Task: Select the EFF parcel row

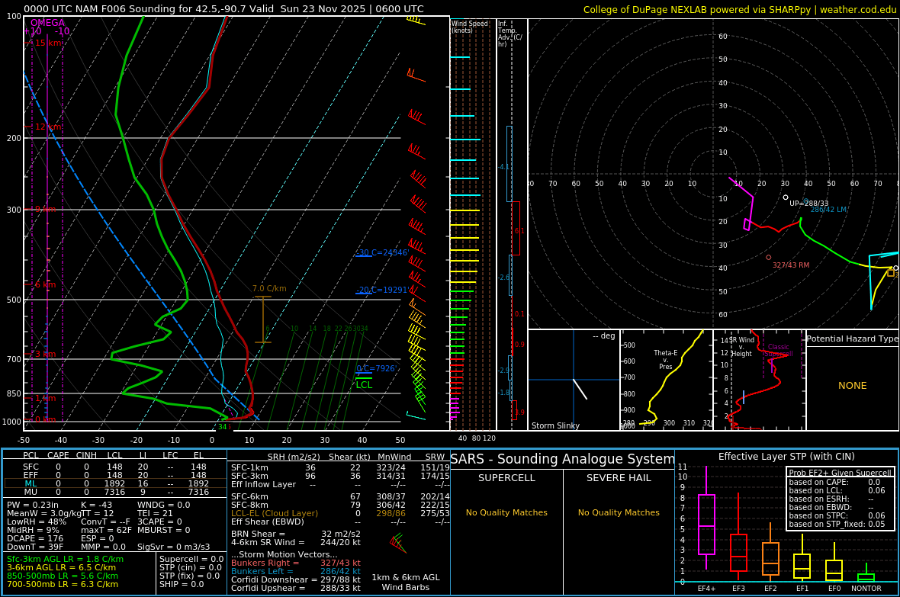Action: click(x=115, y=475)
